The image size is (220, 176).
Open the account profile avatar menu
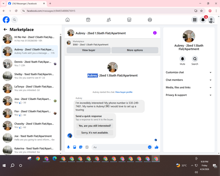point(211,20)
